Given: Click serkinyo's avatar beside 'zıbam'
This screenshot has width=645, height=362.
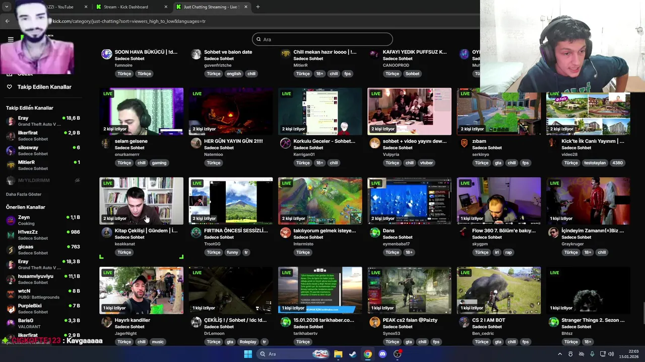Looking at the screenshot, I should point(464,143).
